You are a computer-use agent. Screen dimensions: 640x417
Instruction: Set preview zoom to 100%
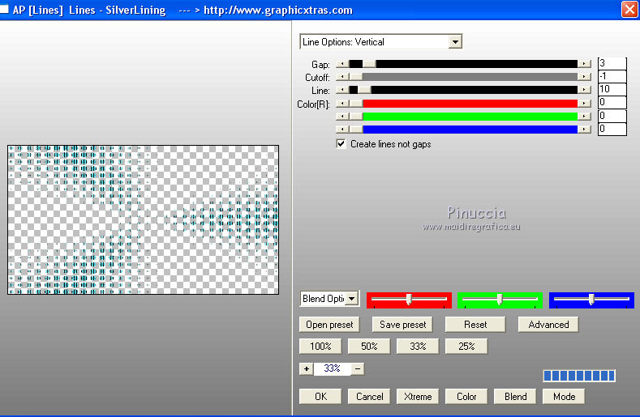pos(320,346)
